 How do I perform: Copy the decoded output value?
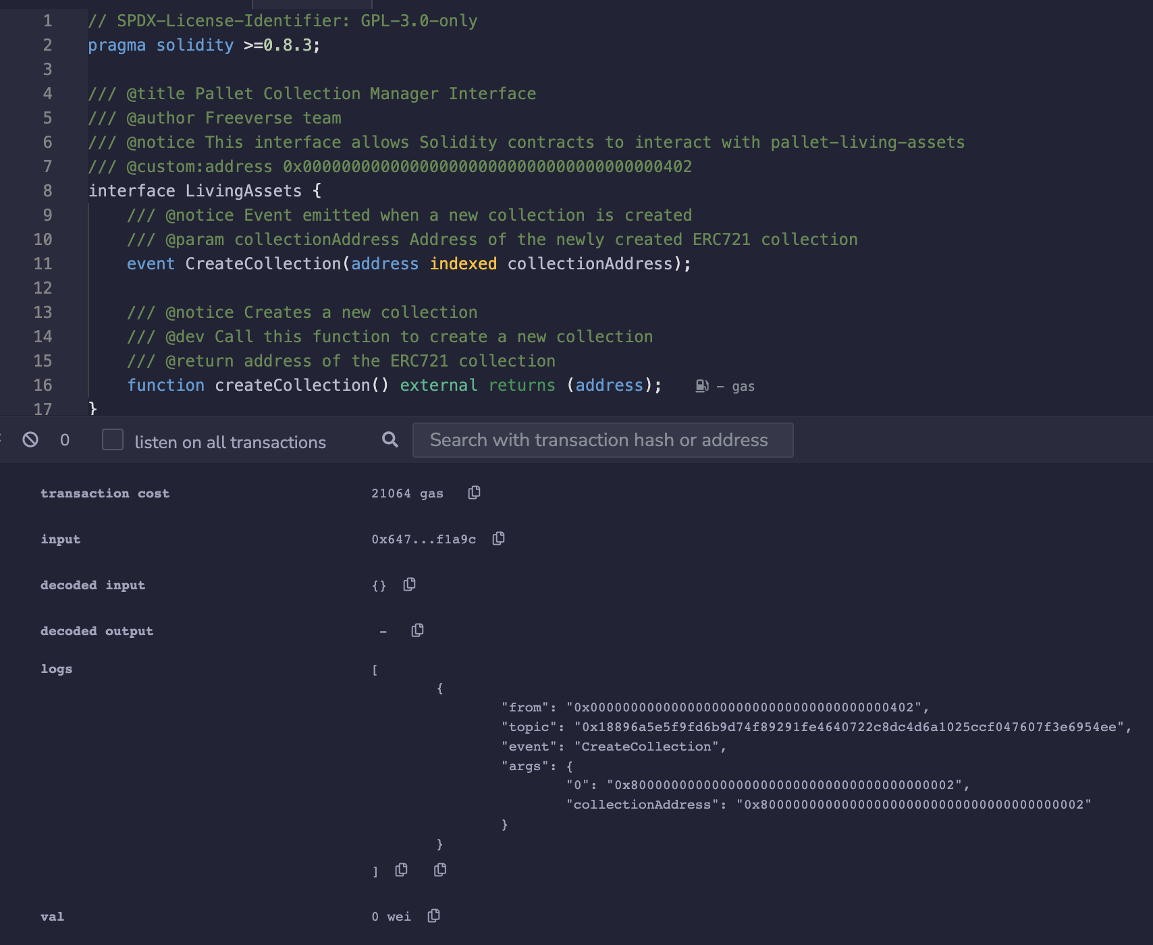[417, 630]
